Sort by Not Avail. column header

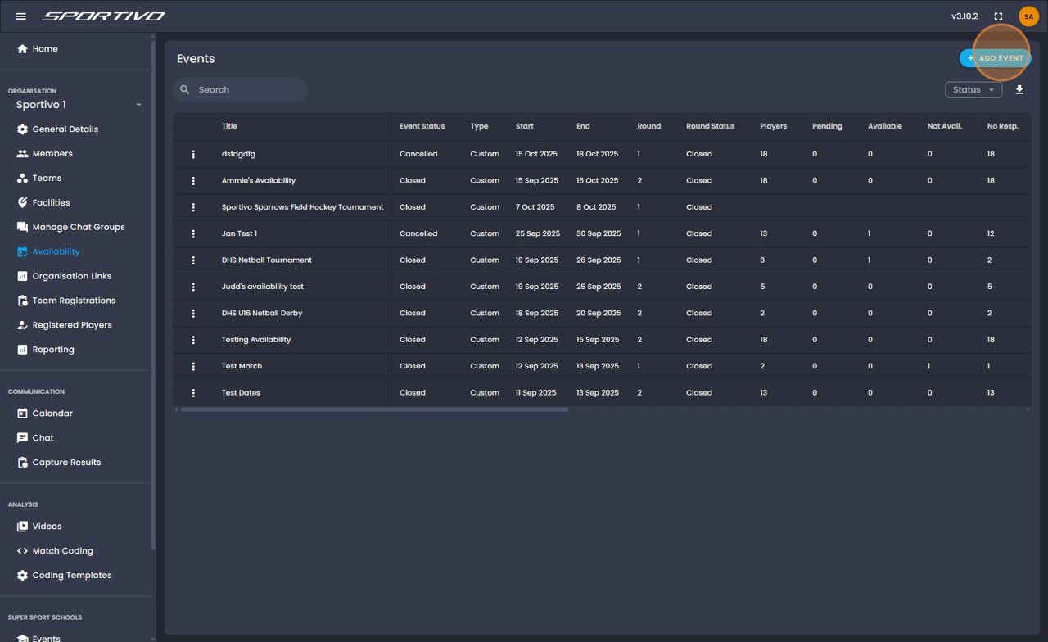click(945, 127)
